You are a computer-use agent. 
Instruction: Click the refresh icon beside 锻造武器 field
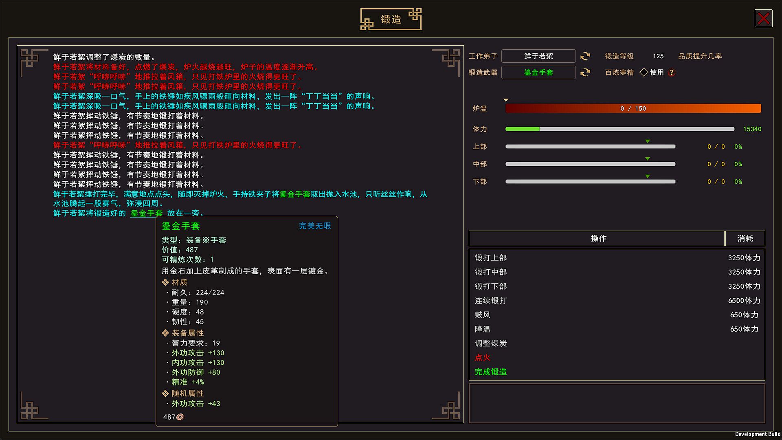[x=585, y=73]
